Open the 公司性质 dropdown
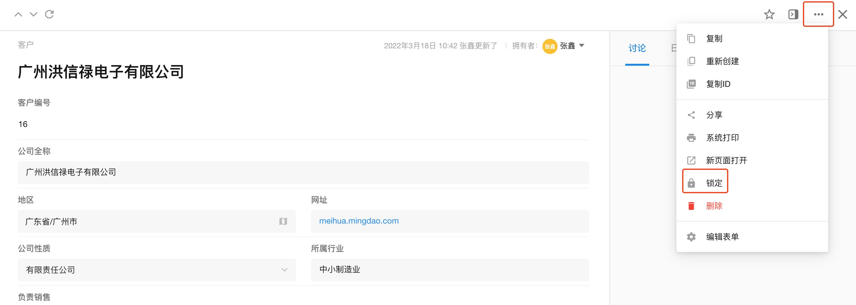The height and width of the screenshot is (305, 856). (x=156, y=270)
